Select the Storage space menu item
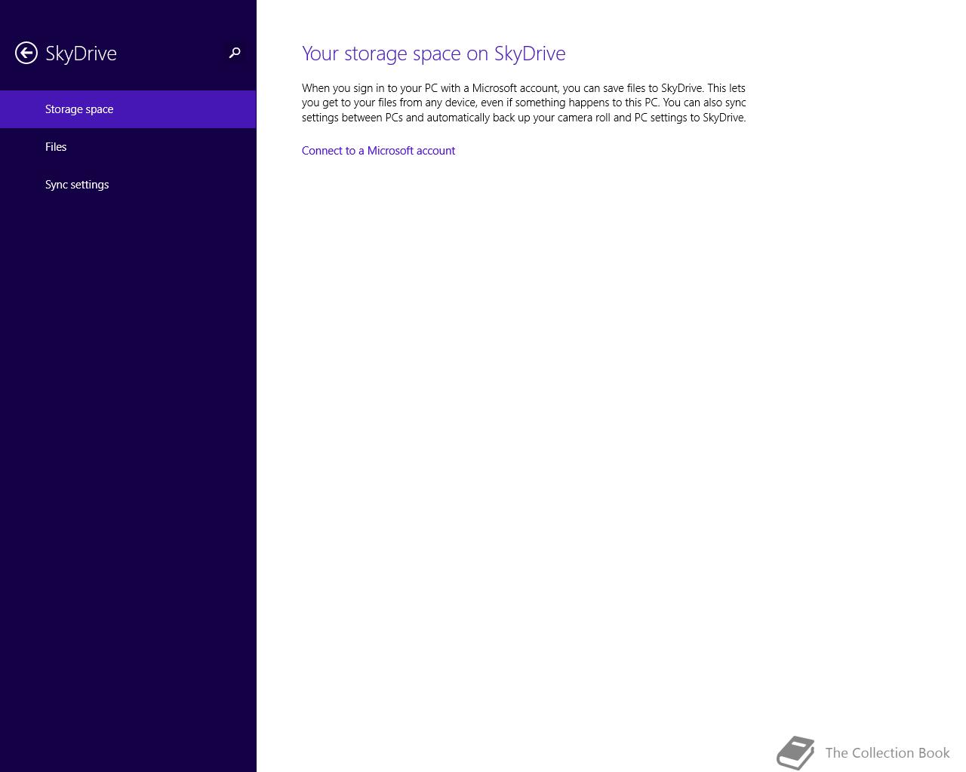The image size is (966, 772). 128,109
